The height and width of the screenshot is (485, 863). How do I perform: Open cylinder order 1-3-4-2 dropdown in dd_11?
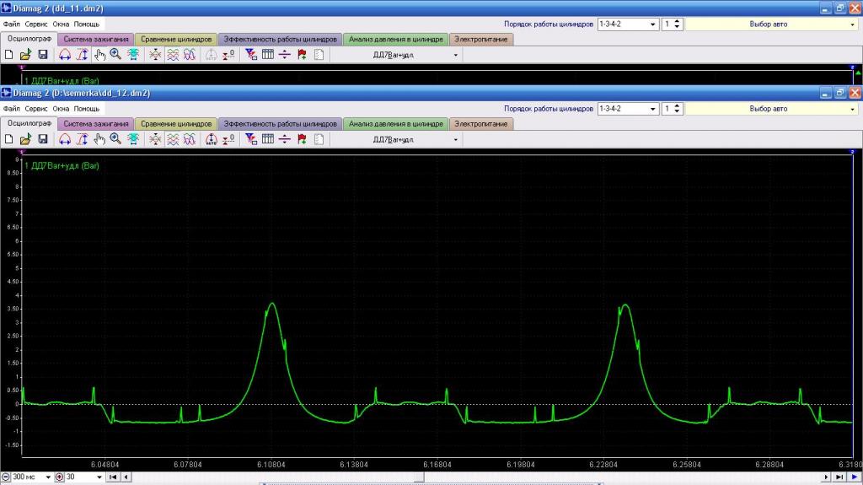click(653, 24)
